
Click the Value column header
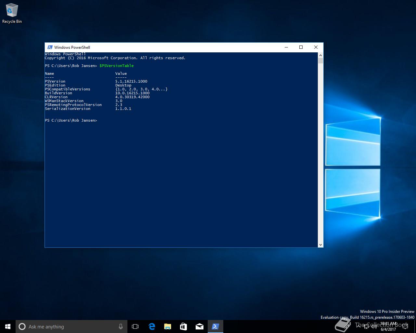click(121, 73)
